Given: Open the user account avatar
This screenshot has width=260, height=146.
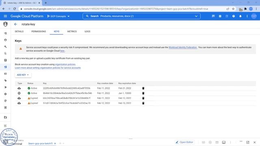Looking at the screenshot, I should tap(254, 16).
